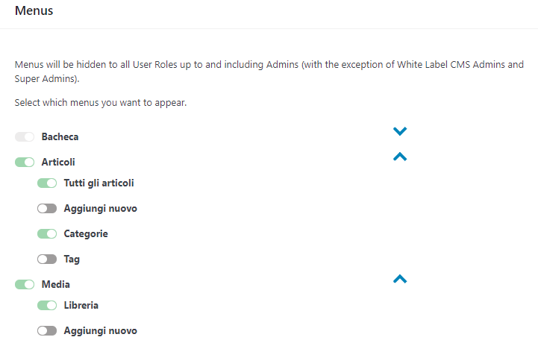Viewport: 538px width, 343px height.
Task: Collapse the Articoli submenu chevron
Action: pyautogui.click(x=400, y=157)
